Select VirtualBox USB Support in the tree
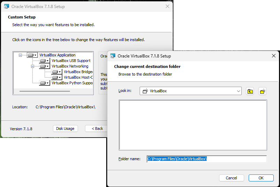Screen dimensions: 280x187 [x=71, y=61]
